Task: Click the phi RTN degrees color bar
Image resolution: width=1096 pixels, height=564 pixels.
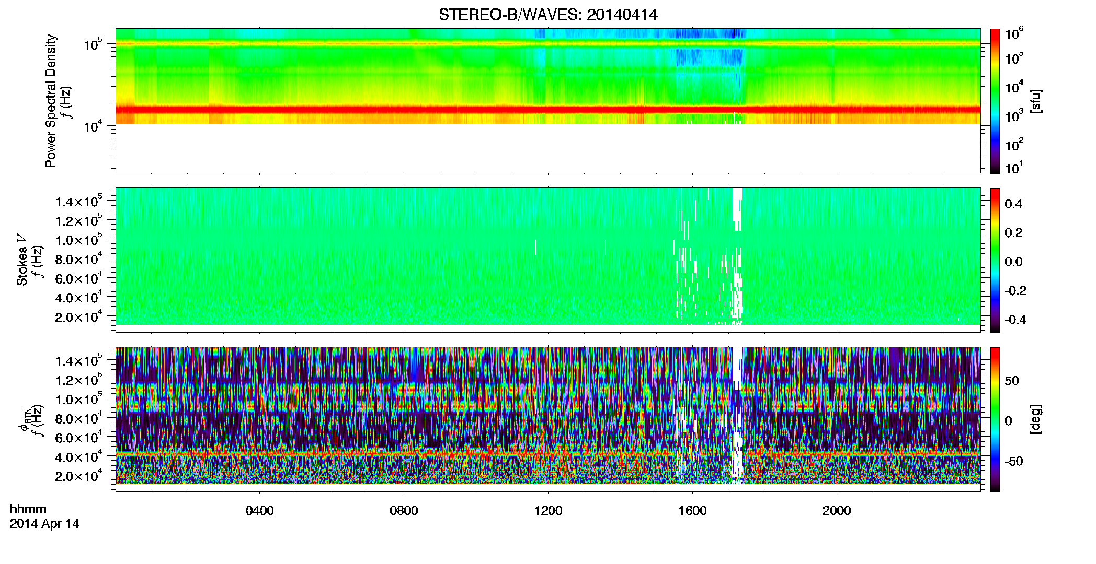Action: point(995,419)
